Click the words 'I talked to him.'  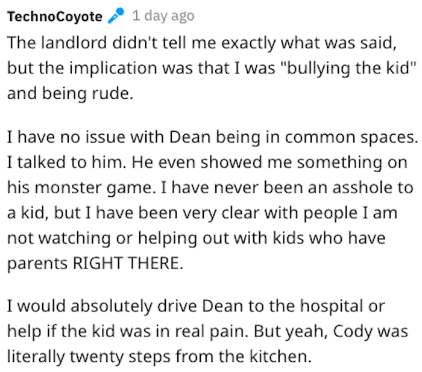click(x=67, y=163)
